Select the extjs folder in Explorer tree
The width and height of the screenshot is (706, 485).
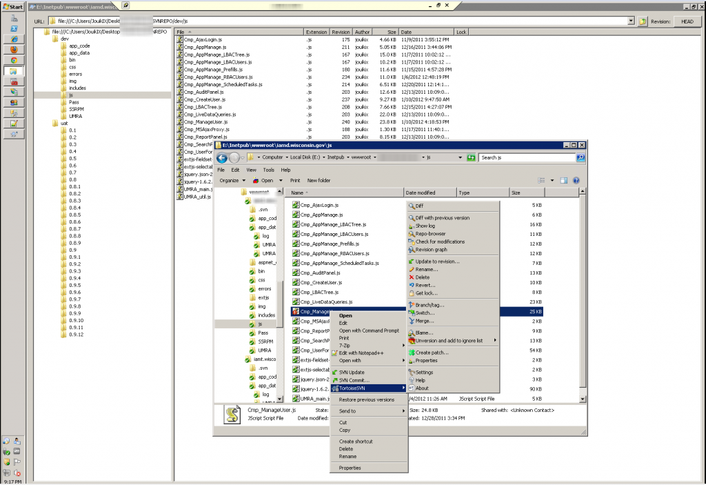click(263, 297)
